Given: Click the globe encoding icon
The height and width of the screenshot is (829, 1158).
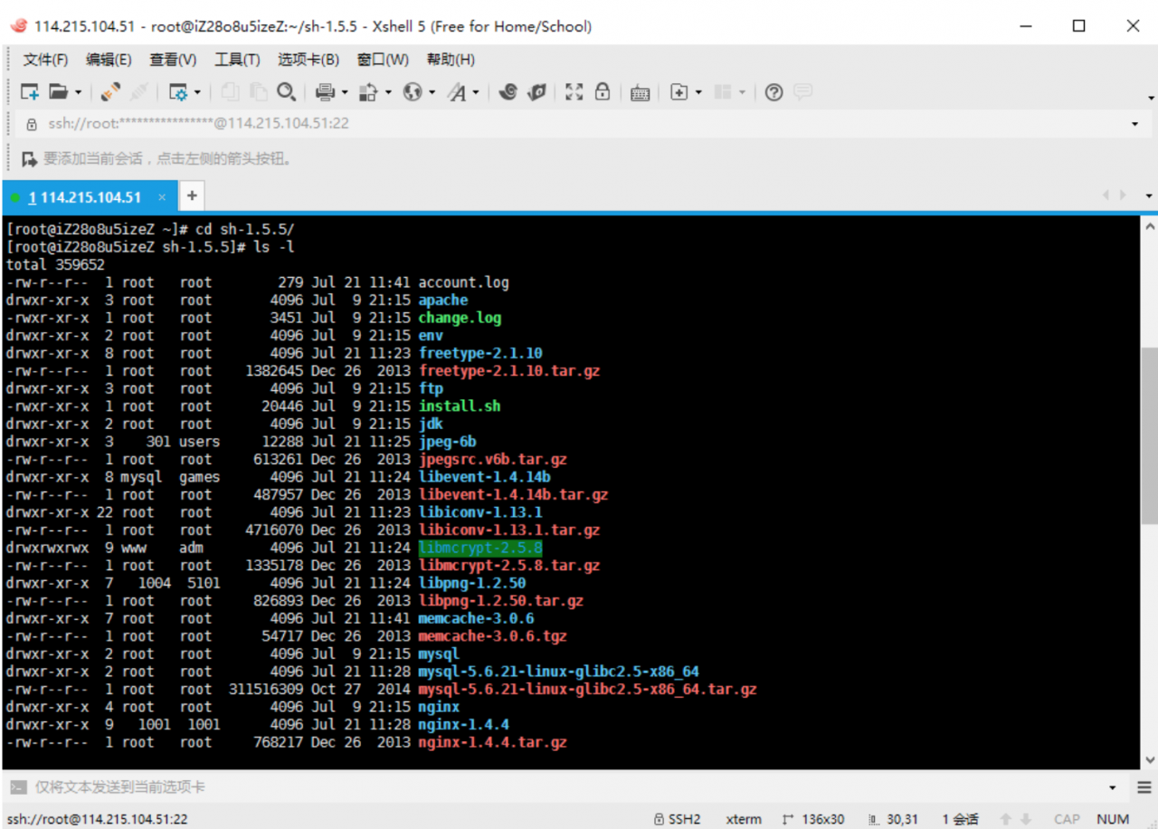Looking at the screenshot, I should 413,92.
